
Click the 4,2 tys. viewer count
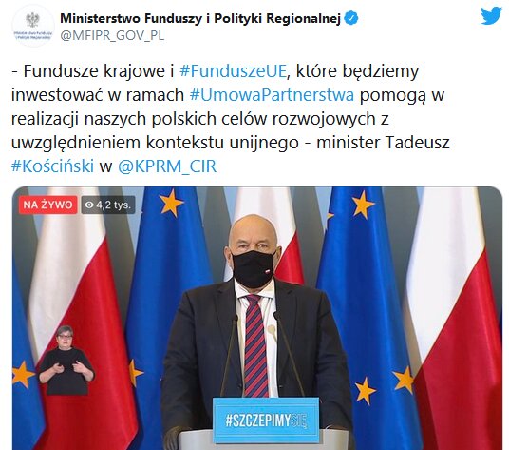[x=113, y=205]
